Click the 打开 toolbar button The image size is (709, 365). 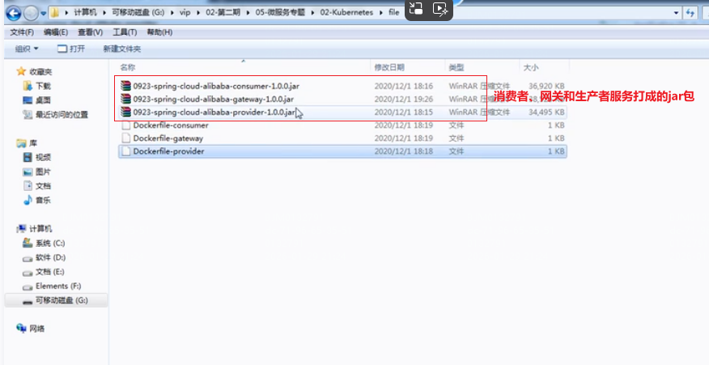(71, 49)
